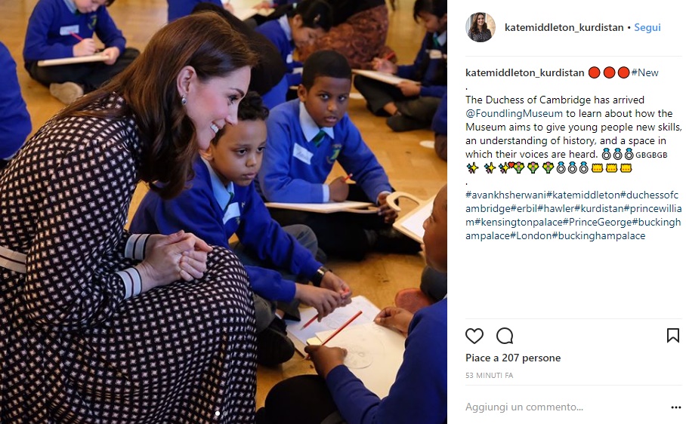
Task: Click the post photo of the Duchess
Action: [x=224, y=212]
